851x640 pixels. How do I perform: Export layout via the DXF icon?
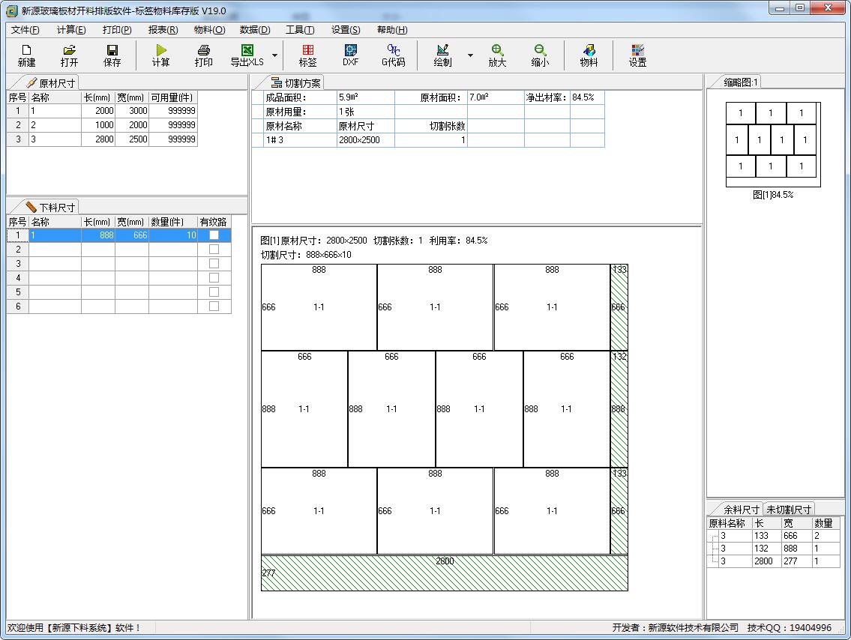point(350,55)
